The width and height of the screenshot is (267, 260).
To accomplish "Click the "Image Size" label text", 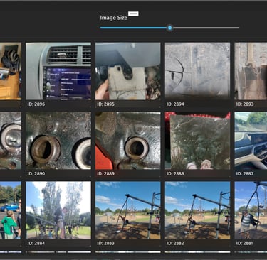I will (114, 18).
